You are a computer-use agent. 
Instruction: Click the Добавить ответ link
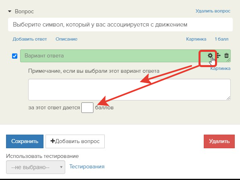click(30, 39)
